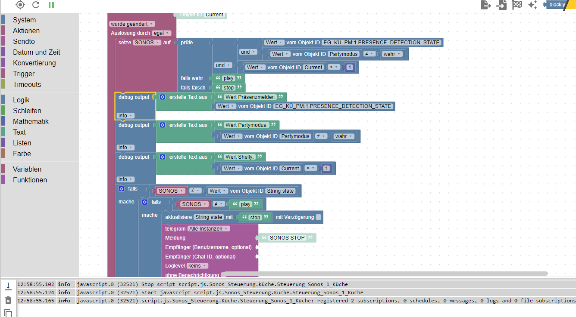The image size is (576, 317).
Task: Open gear on Partymodus 'erstelle Text aus' block
Action: point(162,125)
